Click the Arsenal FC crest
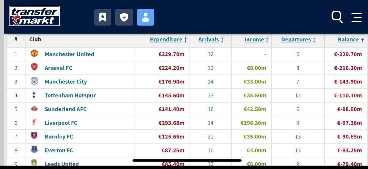368x169 pixels. [34, 67]
